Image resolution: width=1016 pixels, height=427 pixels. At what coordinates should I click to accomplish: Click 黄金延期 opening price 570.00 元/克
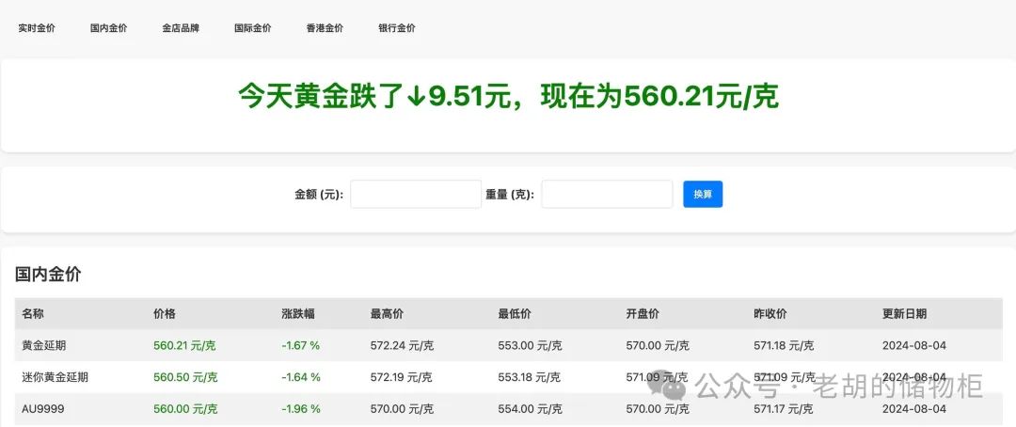658,345
